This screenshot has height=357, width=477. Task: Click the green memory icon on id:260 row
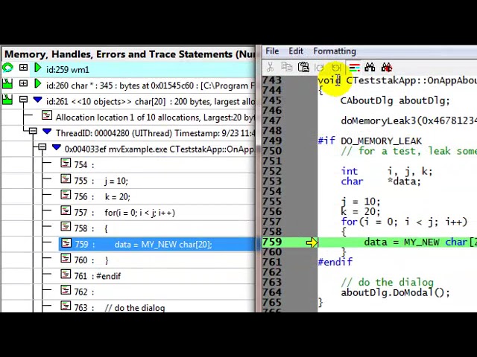[x=7, y=83]
